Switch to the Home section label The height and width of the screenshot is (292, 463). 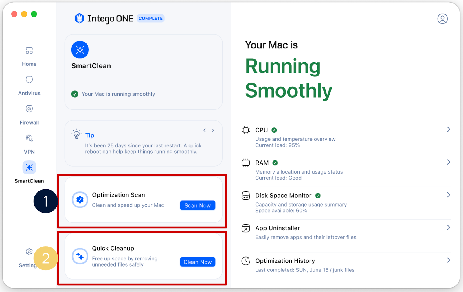[29, 64]
